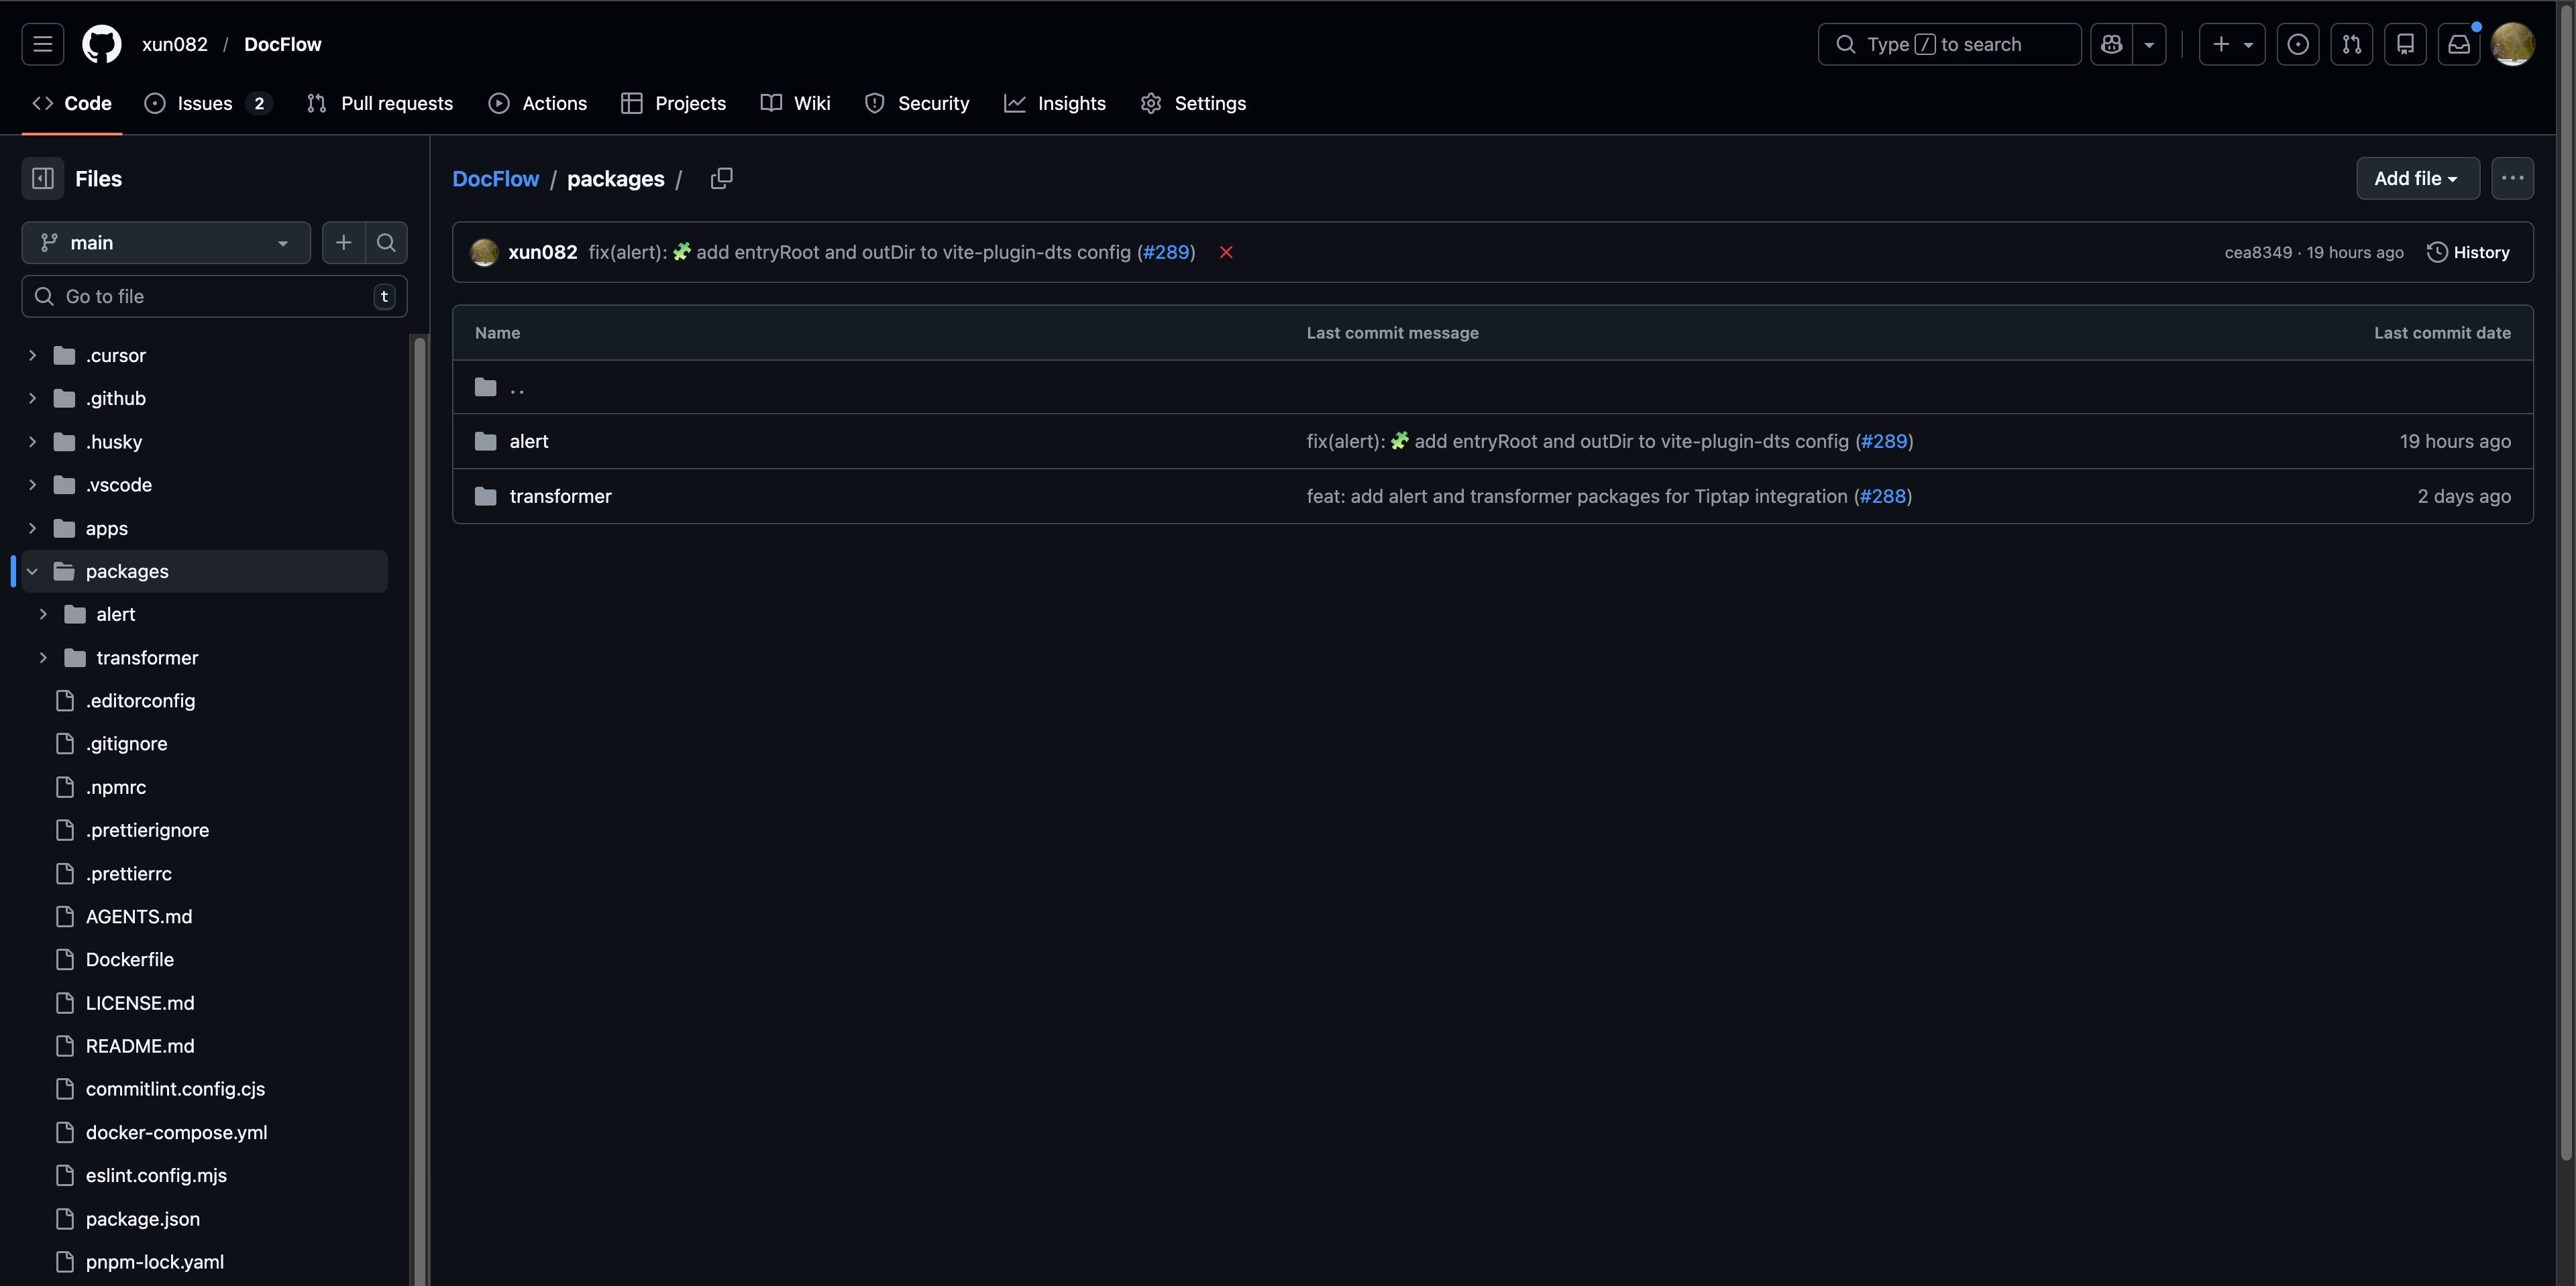Open pull request #288 link
The height and width of the screenshot is (1286, 2576).
point(1882,497)
